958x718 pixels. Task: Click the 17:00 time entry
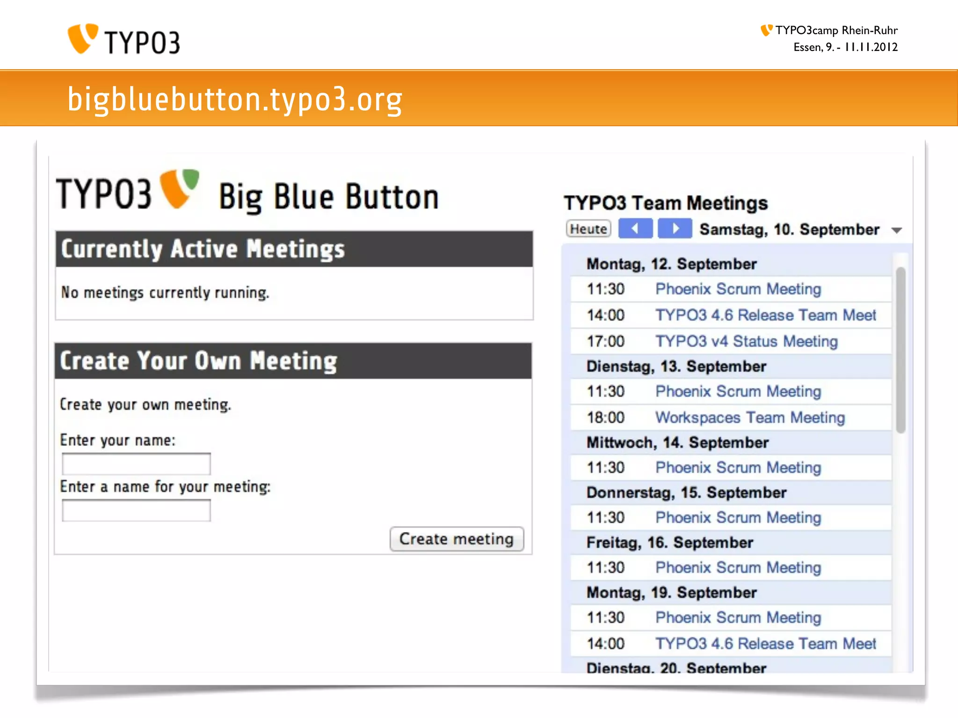coord(606,341)
